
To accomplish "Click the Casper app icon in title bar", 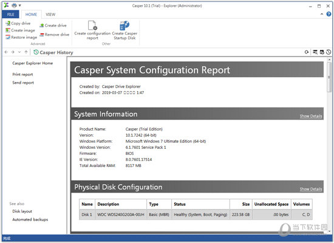I will pos(7,5).
